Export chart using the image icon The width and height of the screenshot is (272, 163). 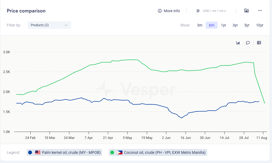click(246, 11)
